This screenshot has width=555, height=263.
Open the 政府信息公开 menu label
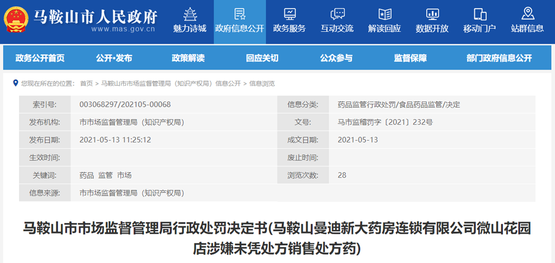(240, 29)
